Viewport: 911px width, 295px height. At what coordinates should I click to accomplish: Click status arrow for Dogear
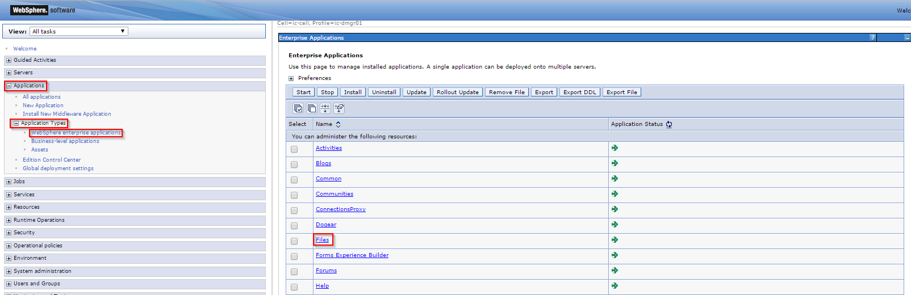[615, 224]
